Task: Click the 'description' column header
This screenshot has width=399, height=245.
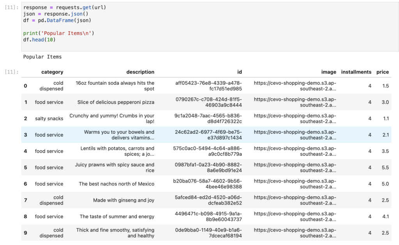Action: click(x=141, y=72)
